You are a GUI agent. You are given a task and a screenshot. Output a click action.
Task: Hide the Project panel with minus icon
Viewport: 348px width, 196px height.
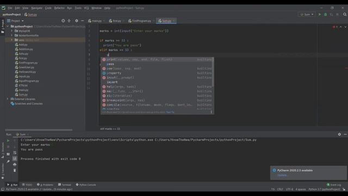tap(82, 21)
